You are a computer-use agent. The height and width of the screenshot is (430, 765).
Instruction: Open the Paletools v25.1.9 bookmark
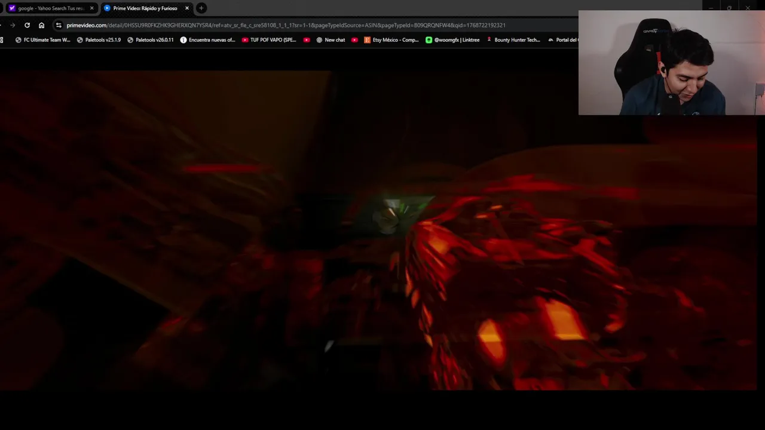[x=99, y=40]
